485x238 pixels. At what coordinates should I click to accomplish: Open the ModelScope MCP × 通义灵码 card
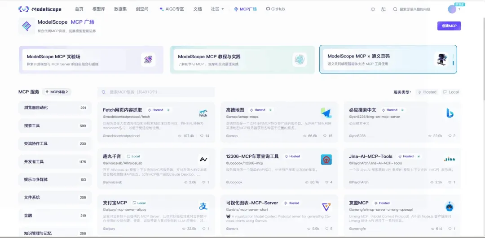pyautogui.click(x=388, y=60)
